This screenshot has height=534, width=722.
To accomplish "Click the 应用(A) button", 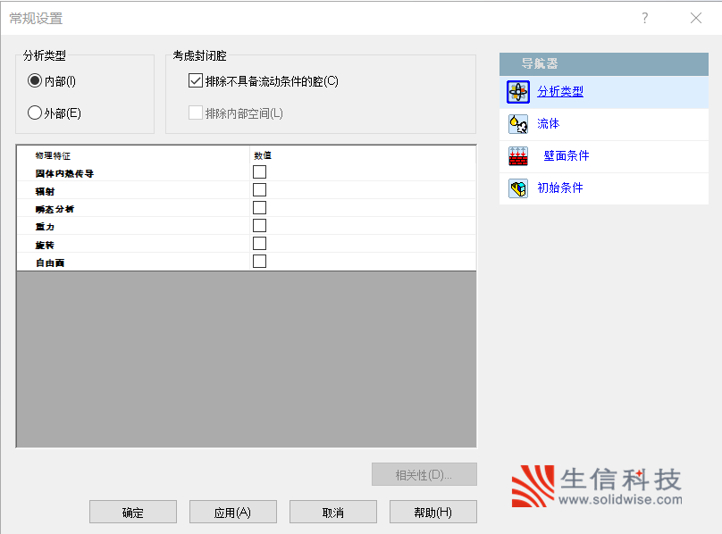I will [x=232, y=513].
